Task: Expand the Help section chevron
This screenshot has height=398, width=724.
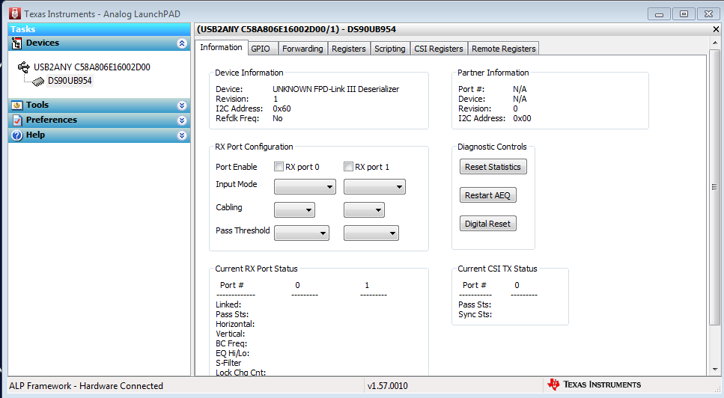Action: coord(182,135)
